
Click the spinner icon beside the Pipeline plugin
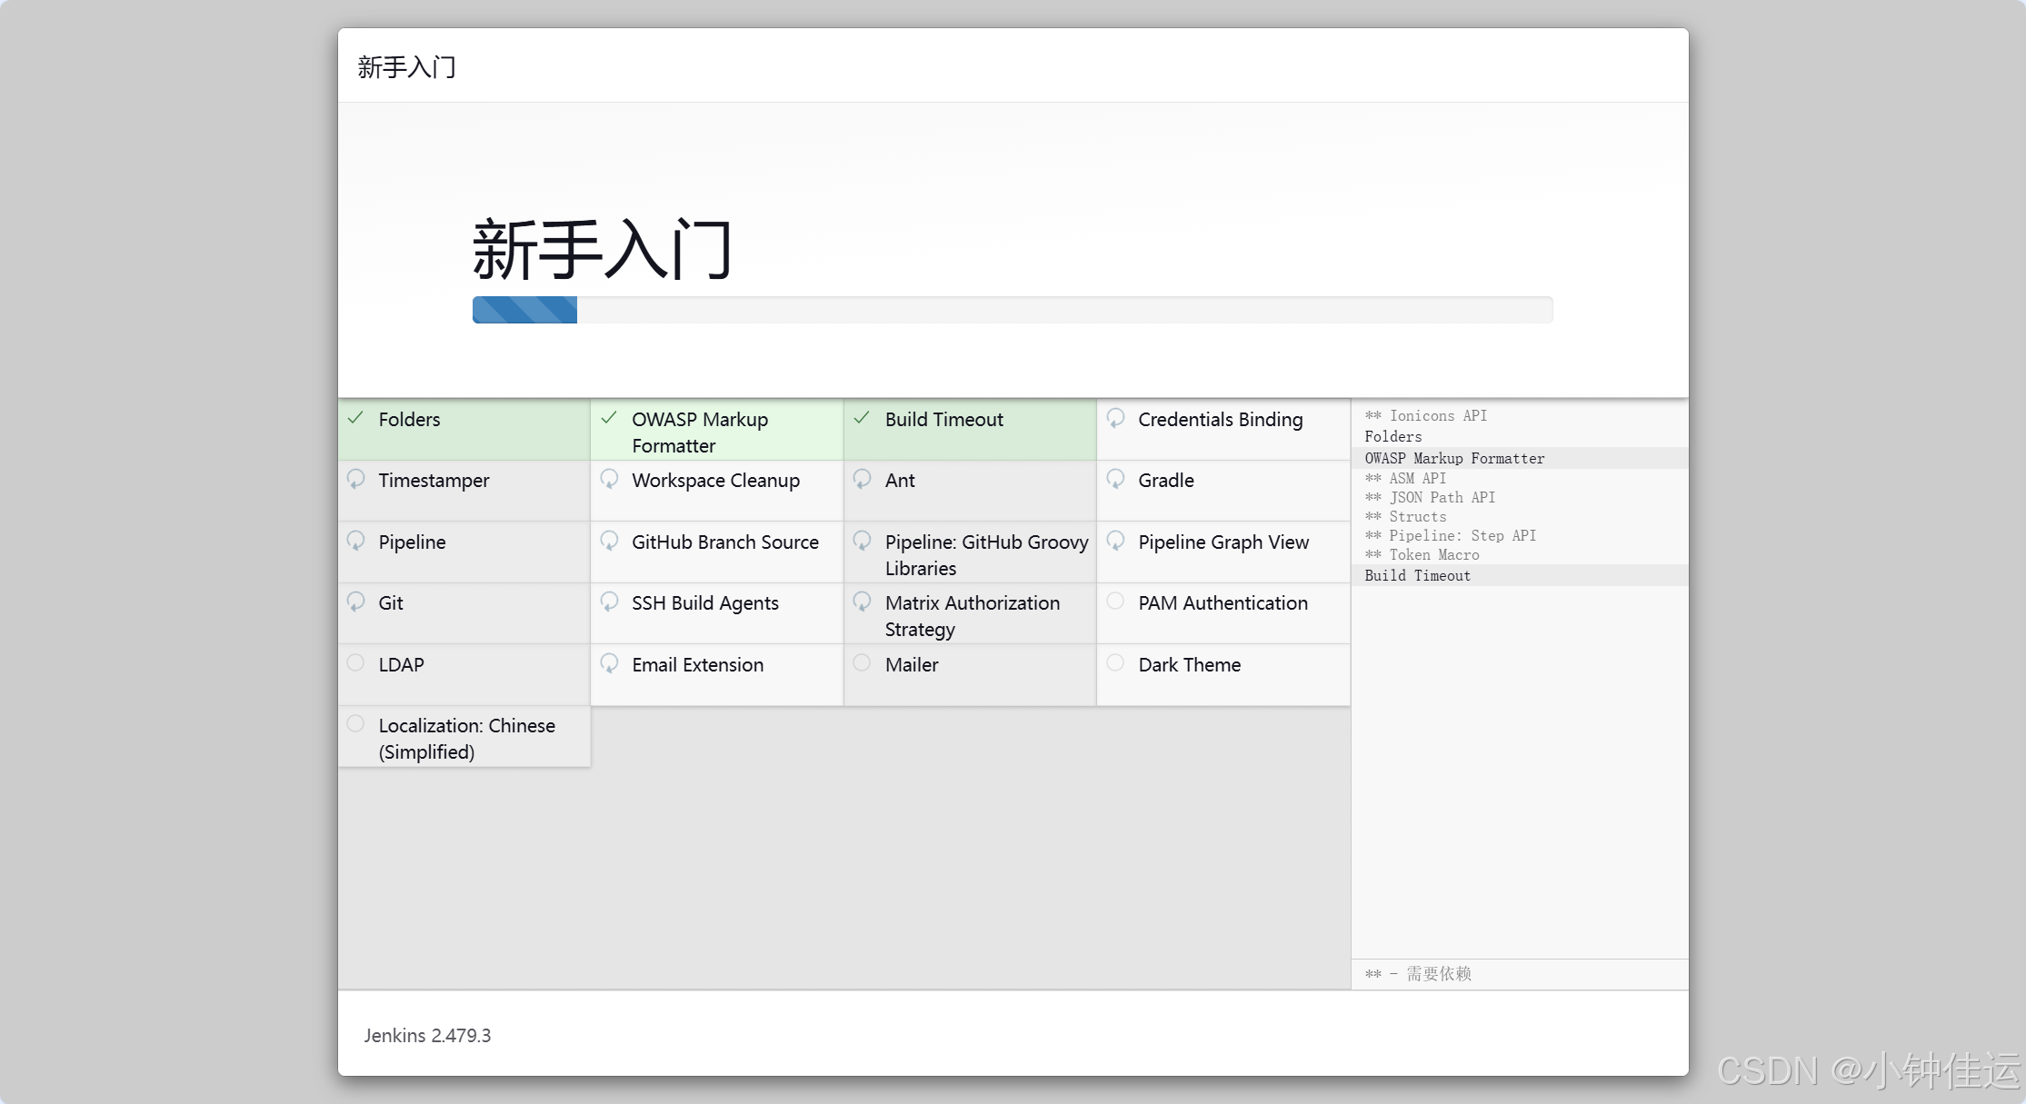pos(355,541)
